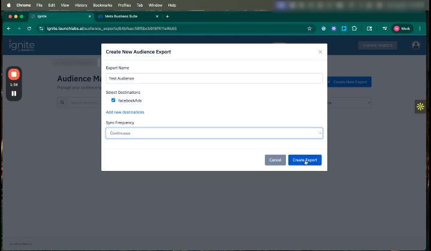Reload the current page
Screen dimensions: 431x251
point(29,28)
